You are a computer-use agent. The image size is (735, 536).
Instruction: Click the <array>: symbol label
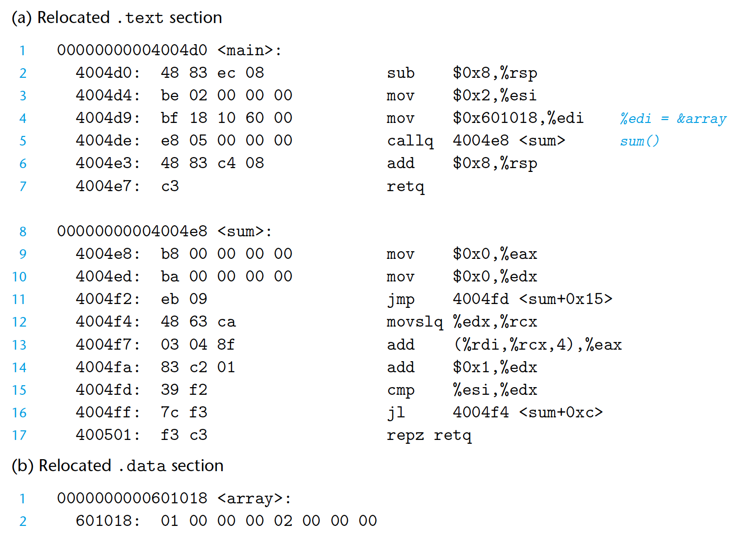(254, 499)
